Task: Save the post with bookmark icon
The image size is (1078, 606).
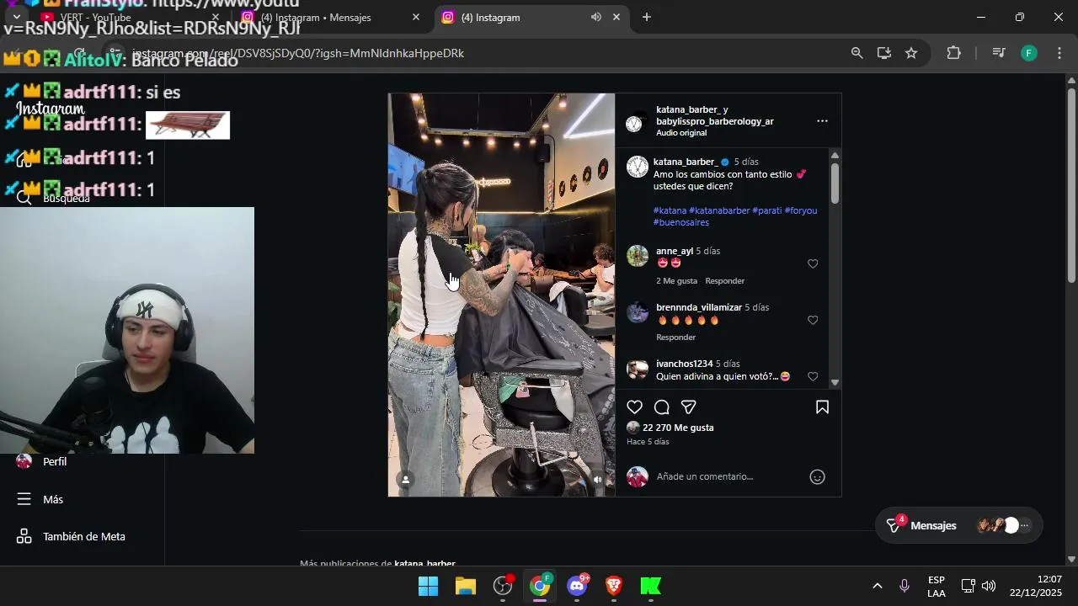Action: pyautogui.click(x=822, y=407)
